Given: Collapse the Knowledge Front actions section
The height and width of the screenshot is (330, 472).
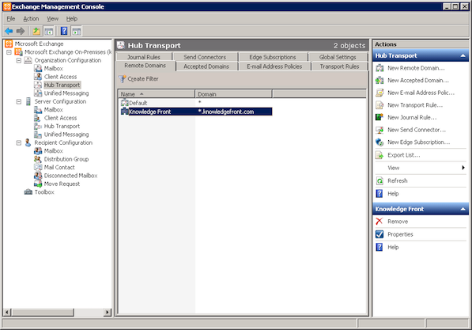Looking at the screenshot, I should coord(463,209).
